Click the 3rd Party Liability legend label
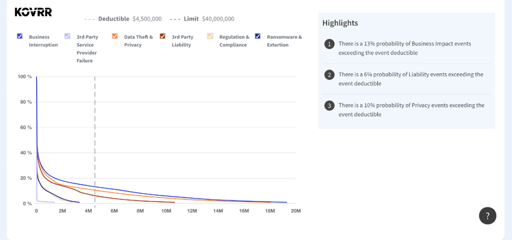Viewport: 512px width, 240px height. pyautogui.click(x=183, y=41)
